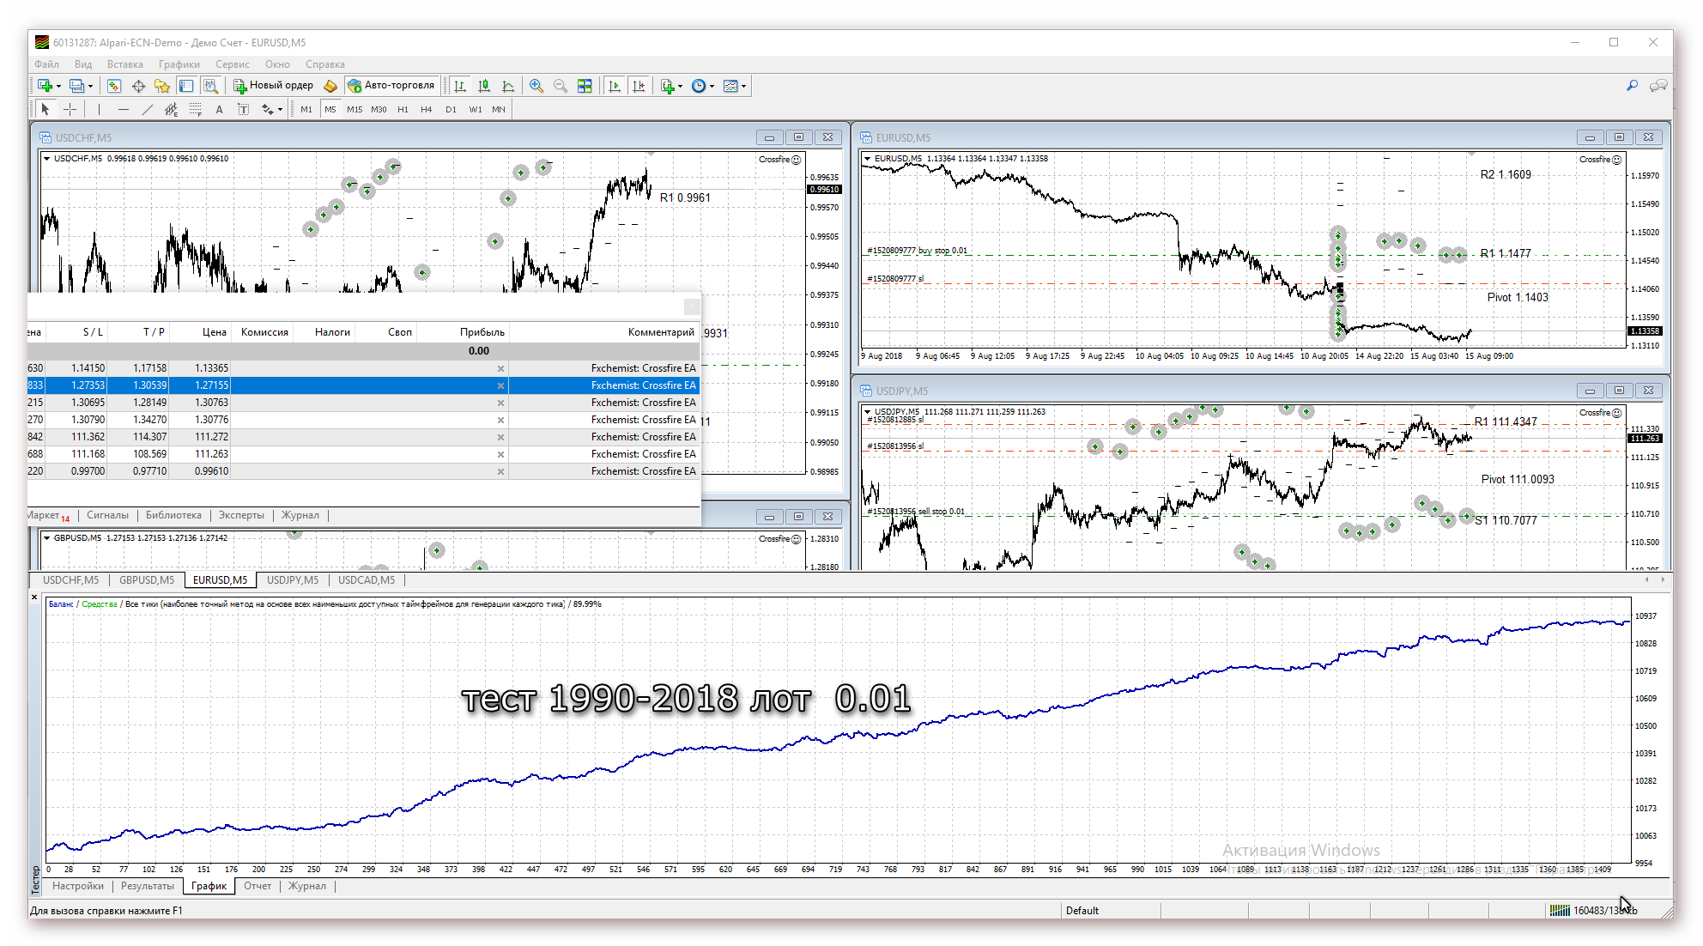Switch timeframe to M1
The height and width of the screenshot is (946, 1703).
click(x=306, y=109)
